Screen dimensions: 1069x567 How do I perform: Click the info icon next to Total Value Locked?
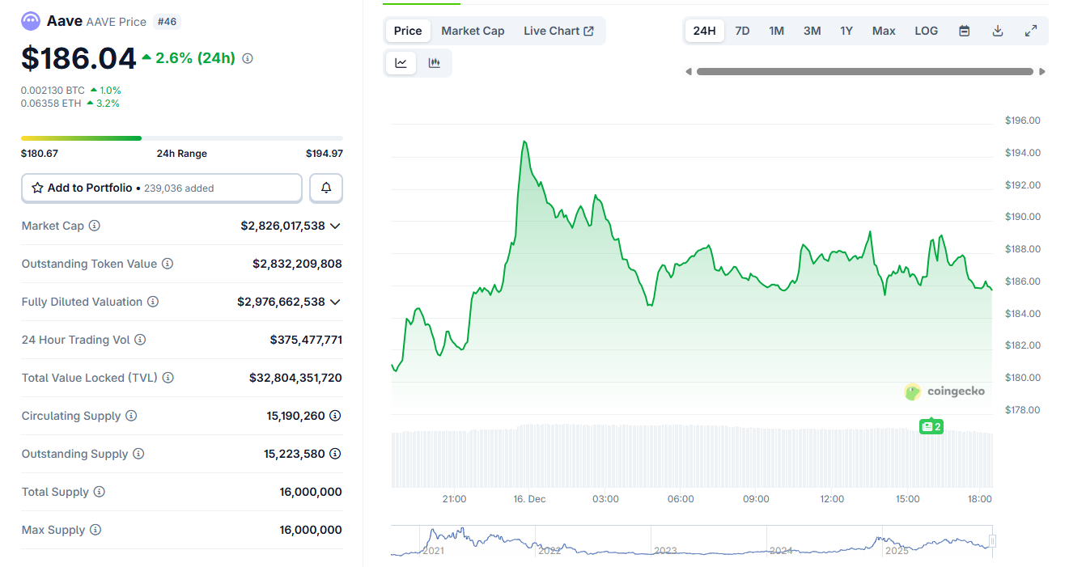coord(168,378)
